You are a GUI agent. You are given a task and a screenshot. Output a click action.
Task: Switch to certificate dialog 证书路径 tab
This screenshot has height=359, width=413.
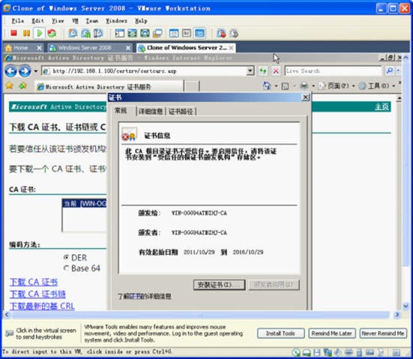(181, 112)
